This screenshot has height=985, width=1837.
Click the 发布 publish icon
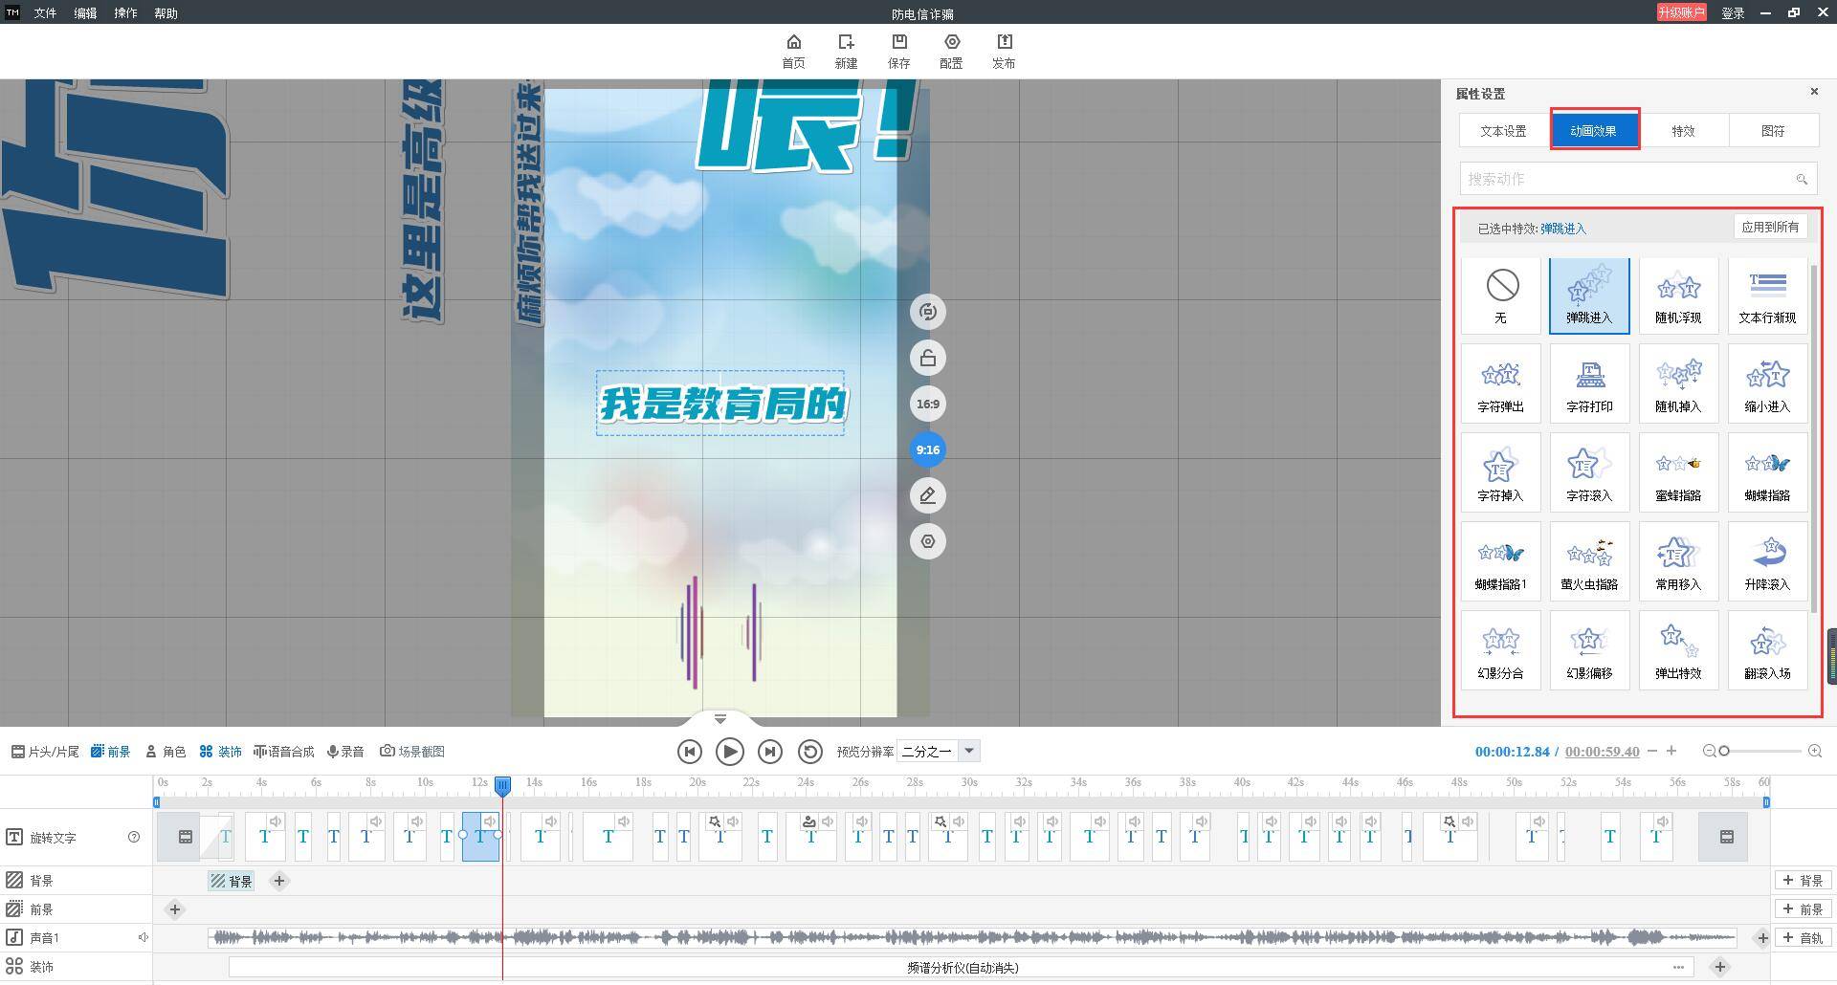point(1004,50)
